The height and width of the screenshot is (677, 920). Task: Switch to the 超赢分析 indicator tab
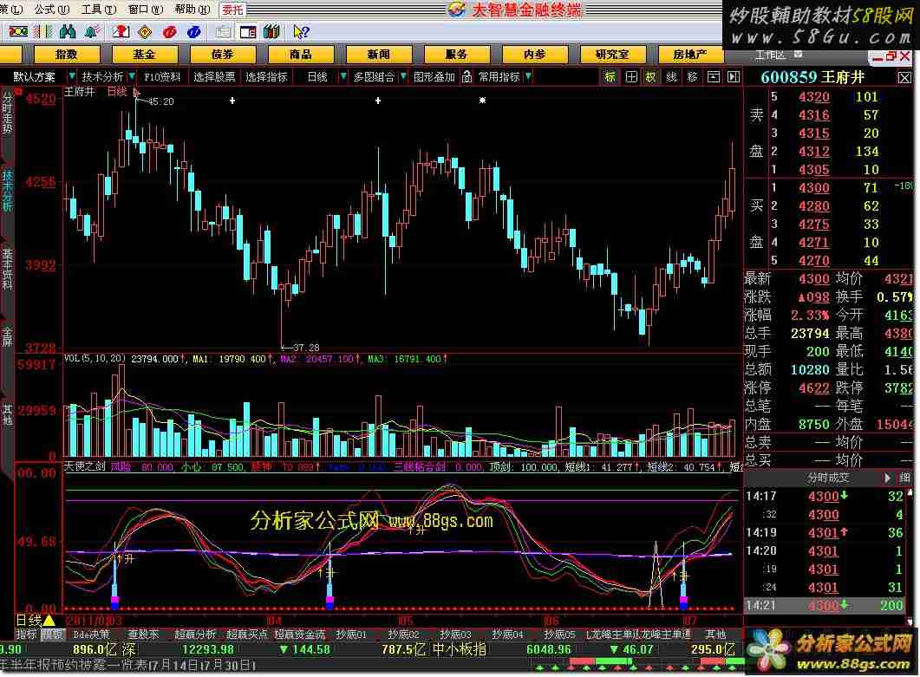[195, 635]
